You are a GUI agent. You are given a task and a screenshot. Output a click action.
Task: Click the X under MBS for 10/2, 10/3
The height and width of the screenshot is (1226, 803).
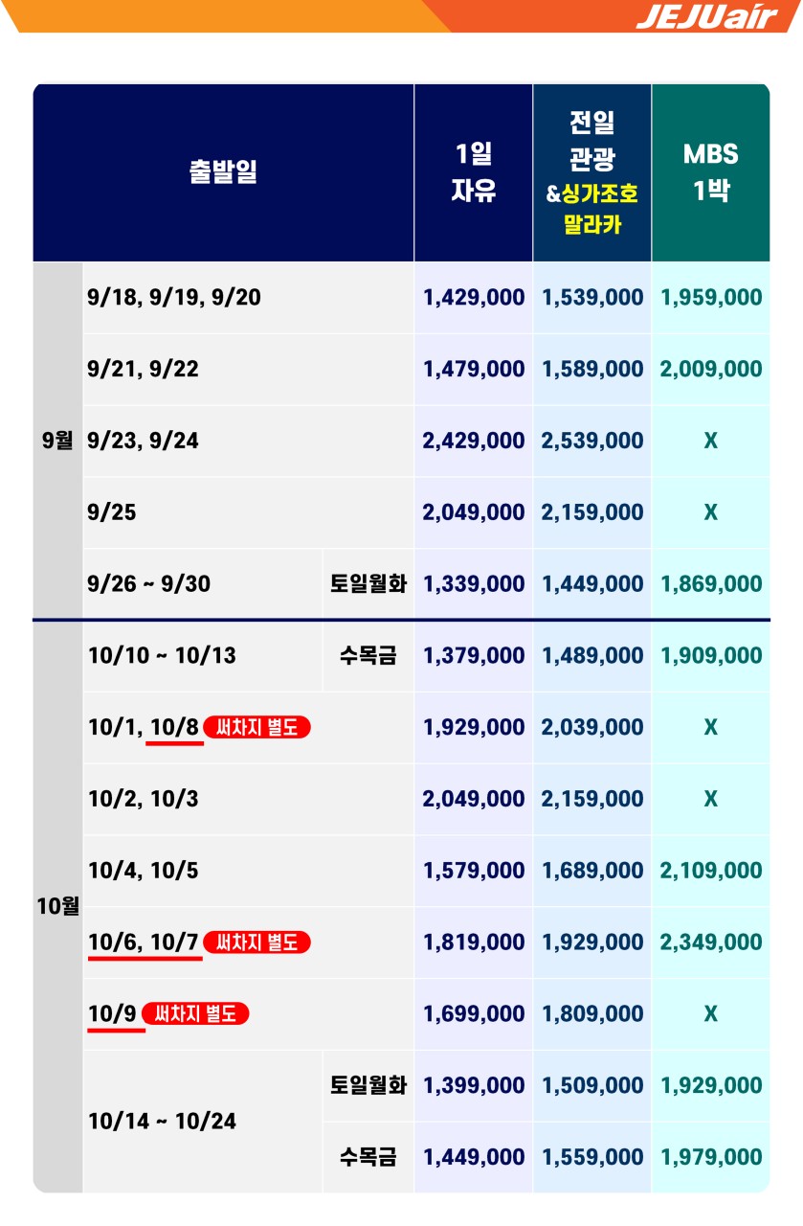[x=711, y=799]
